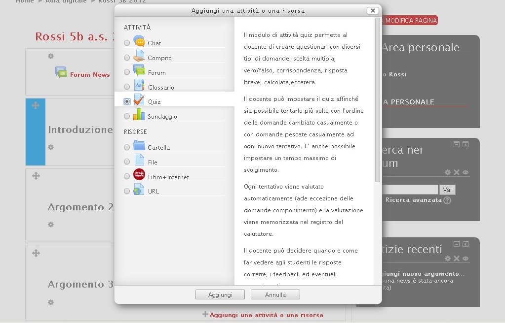This screenshot has height=323, width=505.
Task: Click the Cartella folder icon
Action: point(139,147)
